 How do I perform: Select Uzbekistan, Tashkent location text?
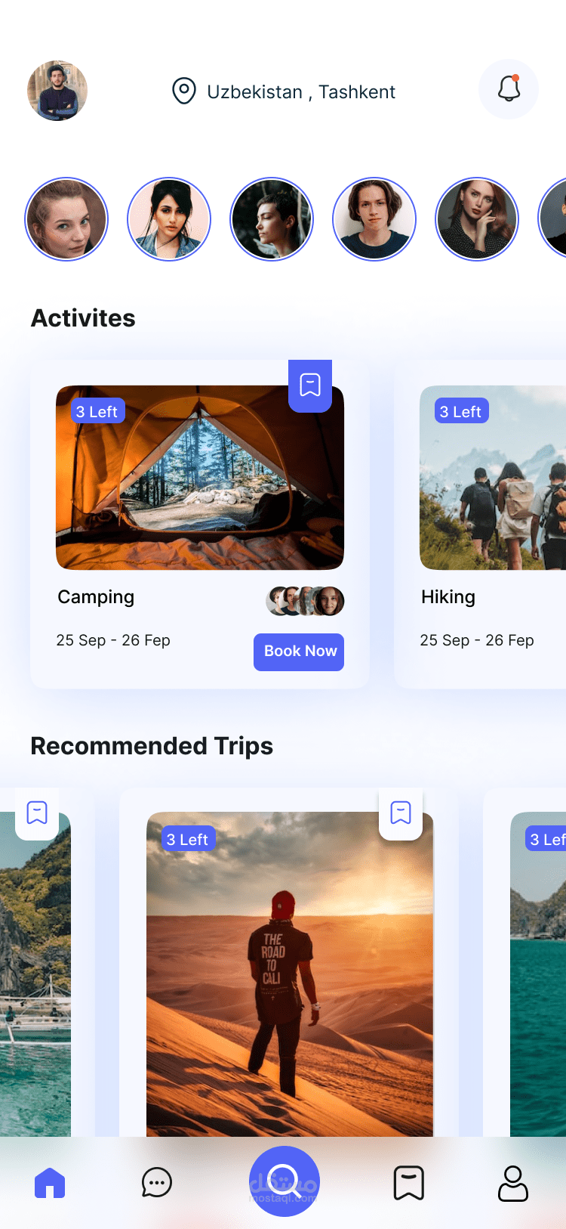(x=301, y=92)
